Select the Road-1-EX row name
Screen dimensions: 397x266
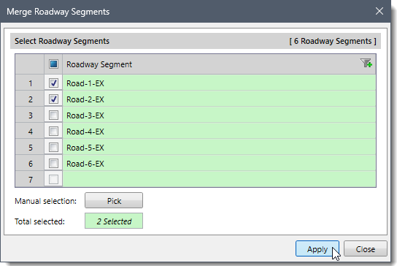pyautogui.click(x=85, y=83)
